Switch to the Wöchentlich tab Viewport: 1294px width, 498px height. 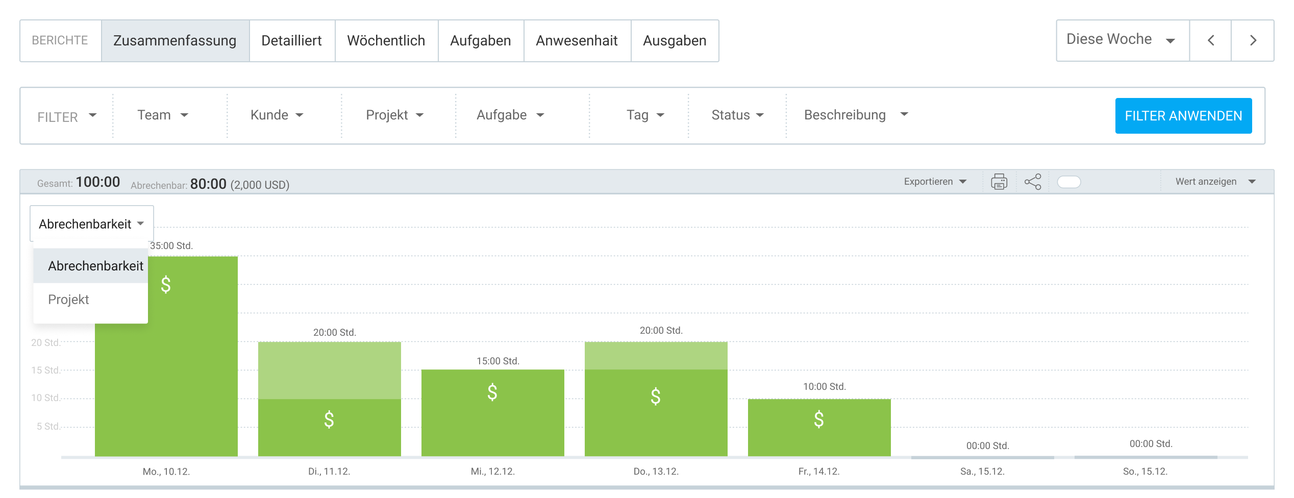pos(386,40)
